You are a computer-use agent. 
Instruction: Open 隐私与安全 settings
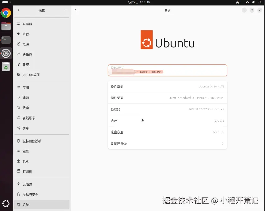(x=42, y=195)
